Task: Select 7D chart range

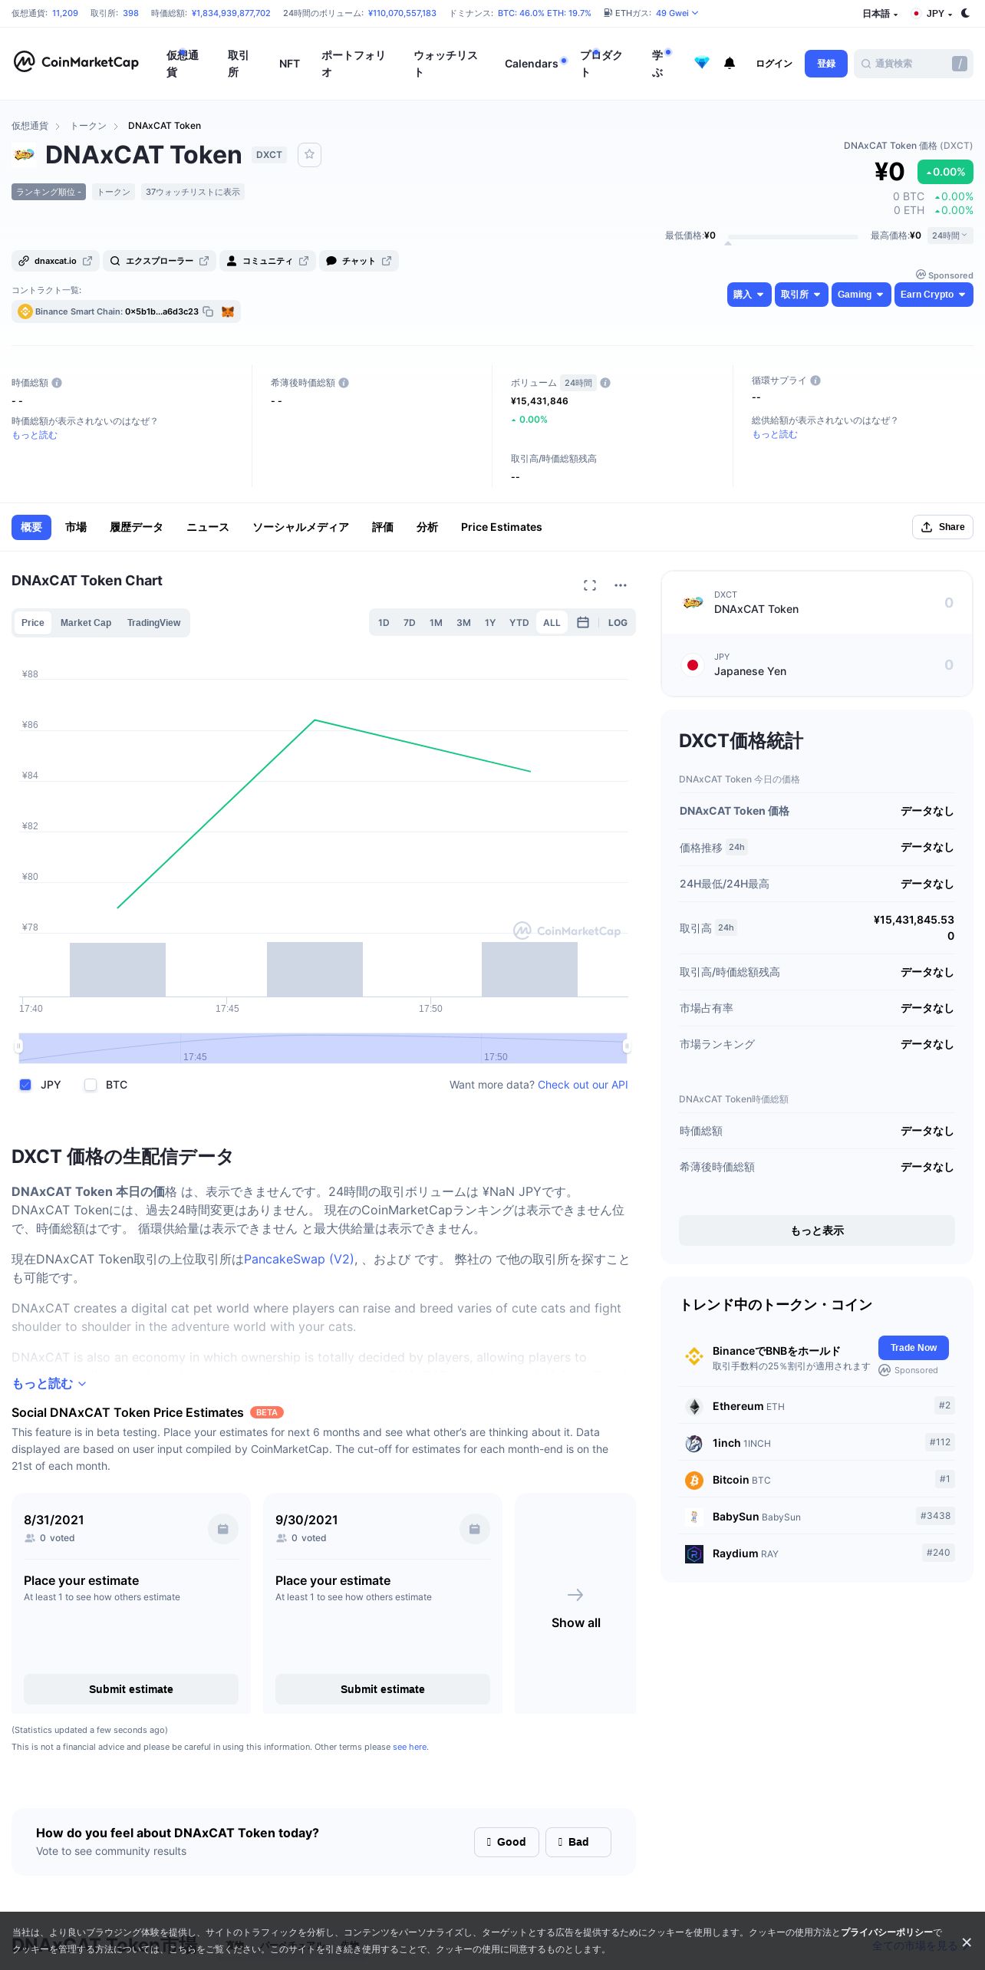Action: pyautogui.click(x=410, y=623)
